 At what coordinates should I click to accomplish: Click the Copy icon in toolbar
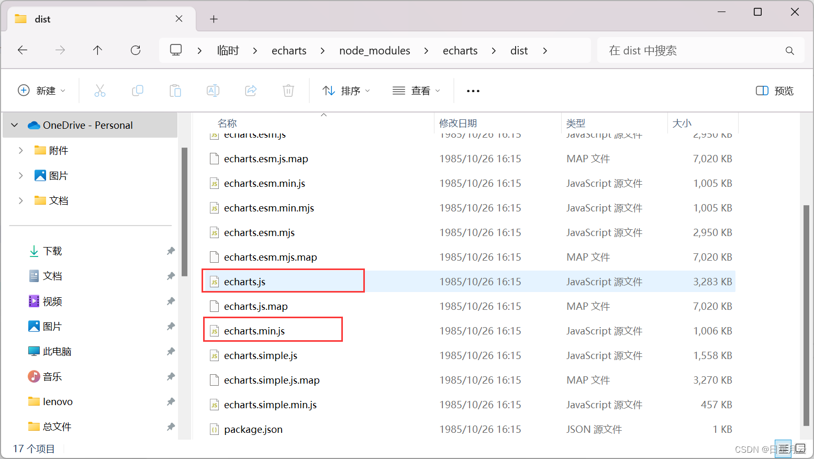138,91
